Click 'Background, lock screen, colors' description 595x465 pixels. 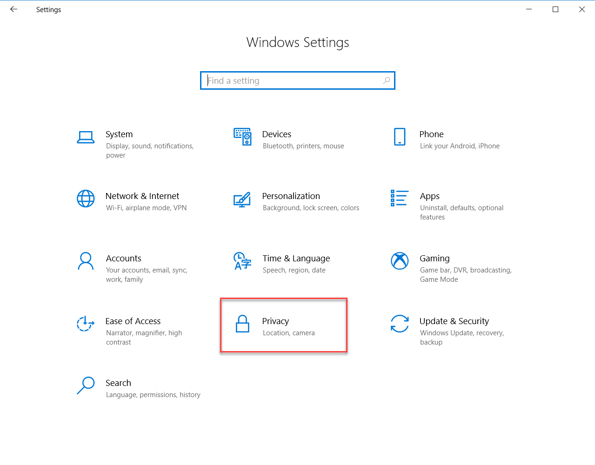[x=311, y=208]
